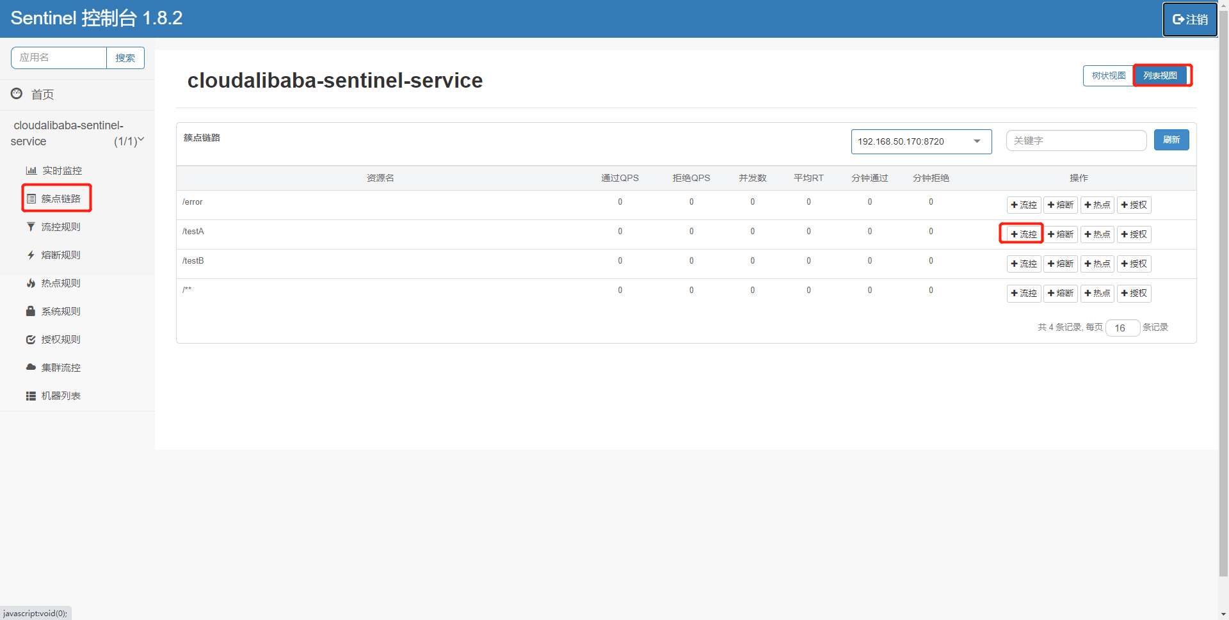Add 热点 rule for /testB
The image size is (1229, 620).
1097,264
